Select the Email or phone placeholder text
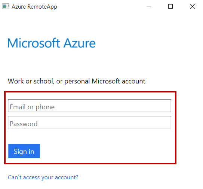Viewport: 203px width, 189px height. [32, 107]
